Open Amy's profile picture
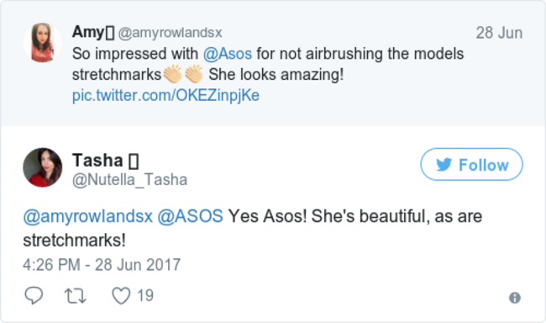Image resolution: width=546 pixels, height=323 pixels. coord(42,43)
